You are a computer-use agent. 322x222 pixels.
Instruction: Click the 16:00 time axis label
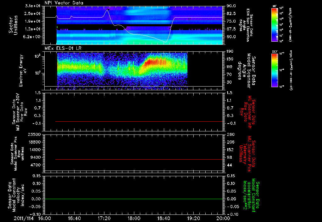(45, 219)
